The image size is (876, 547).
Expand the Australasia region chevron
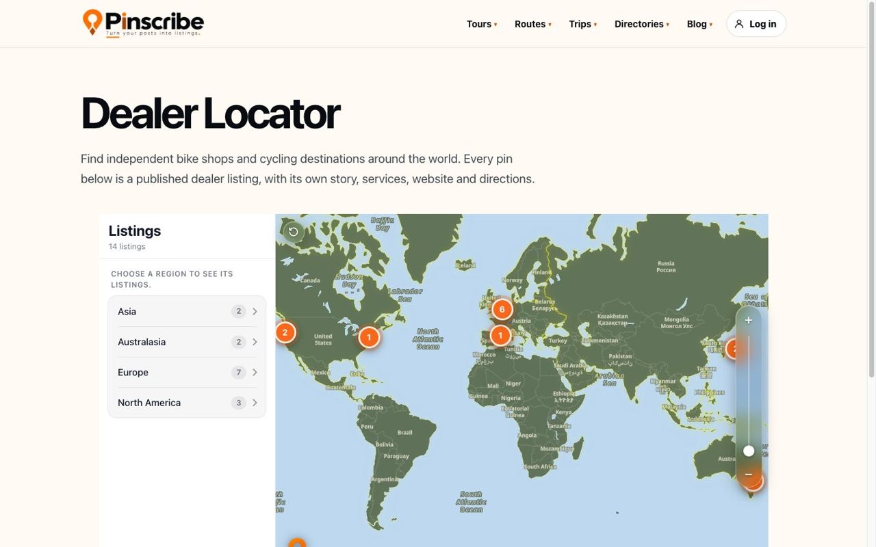[x=255, y=342]
